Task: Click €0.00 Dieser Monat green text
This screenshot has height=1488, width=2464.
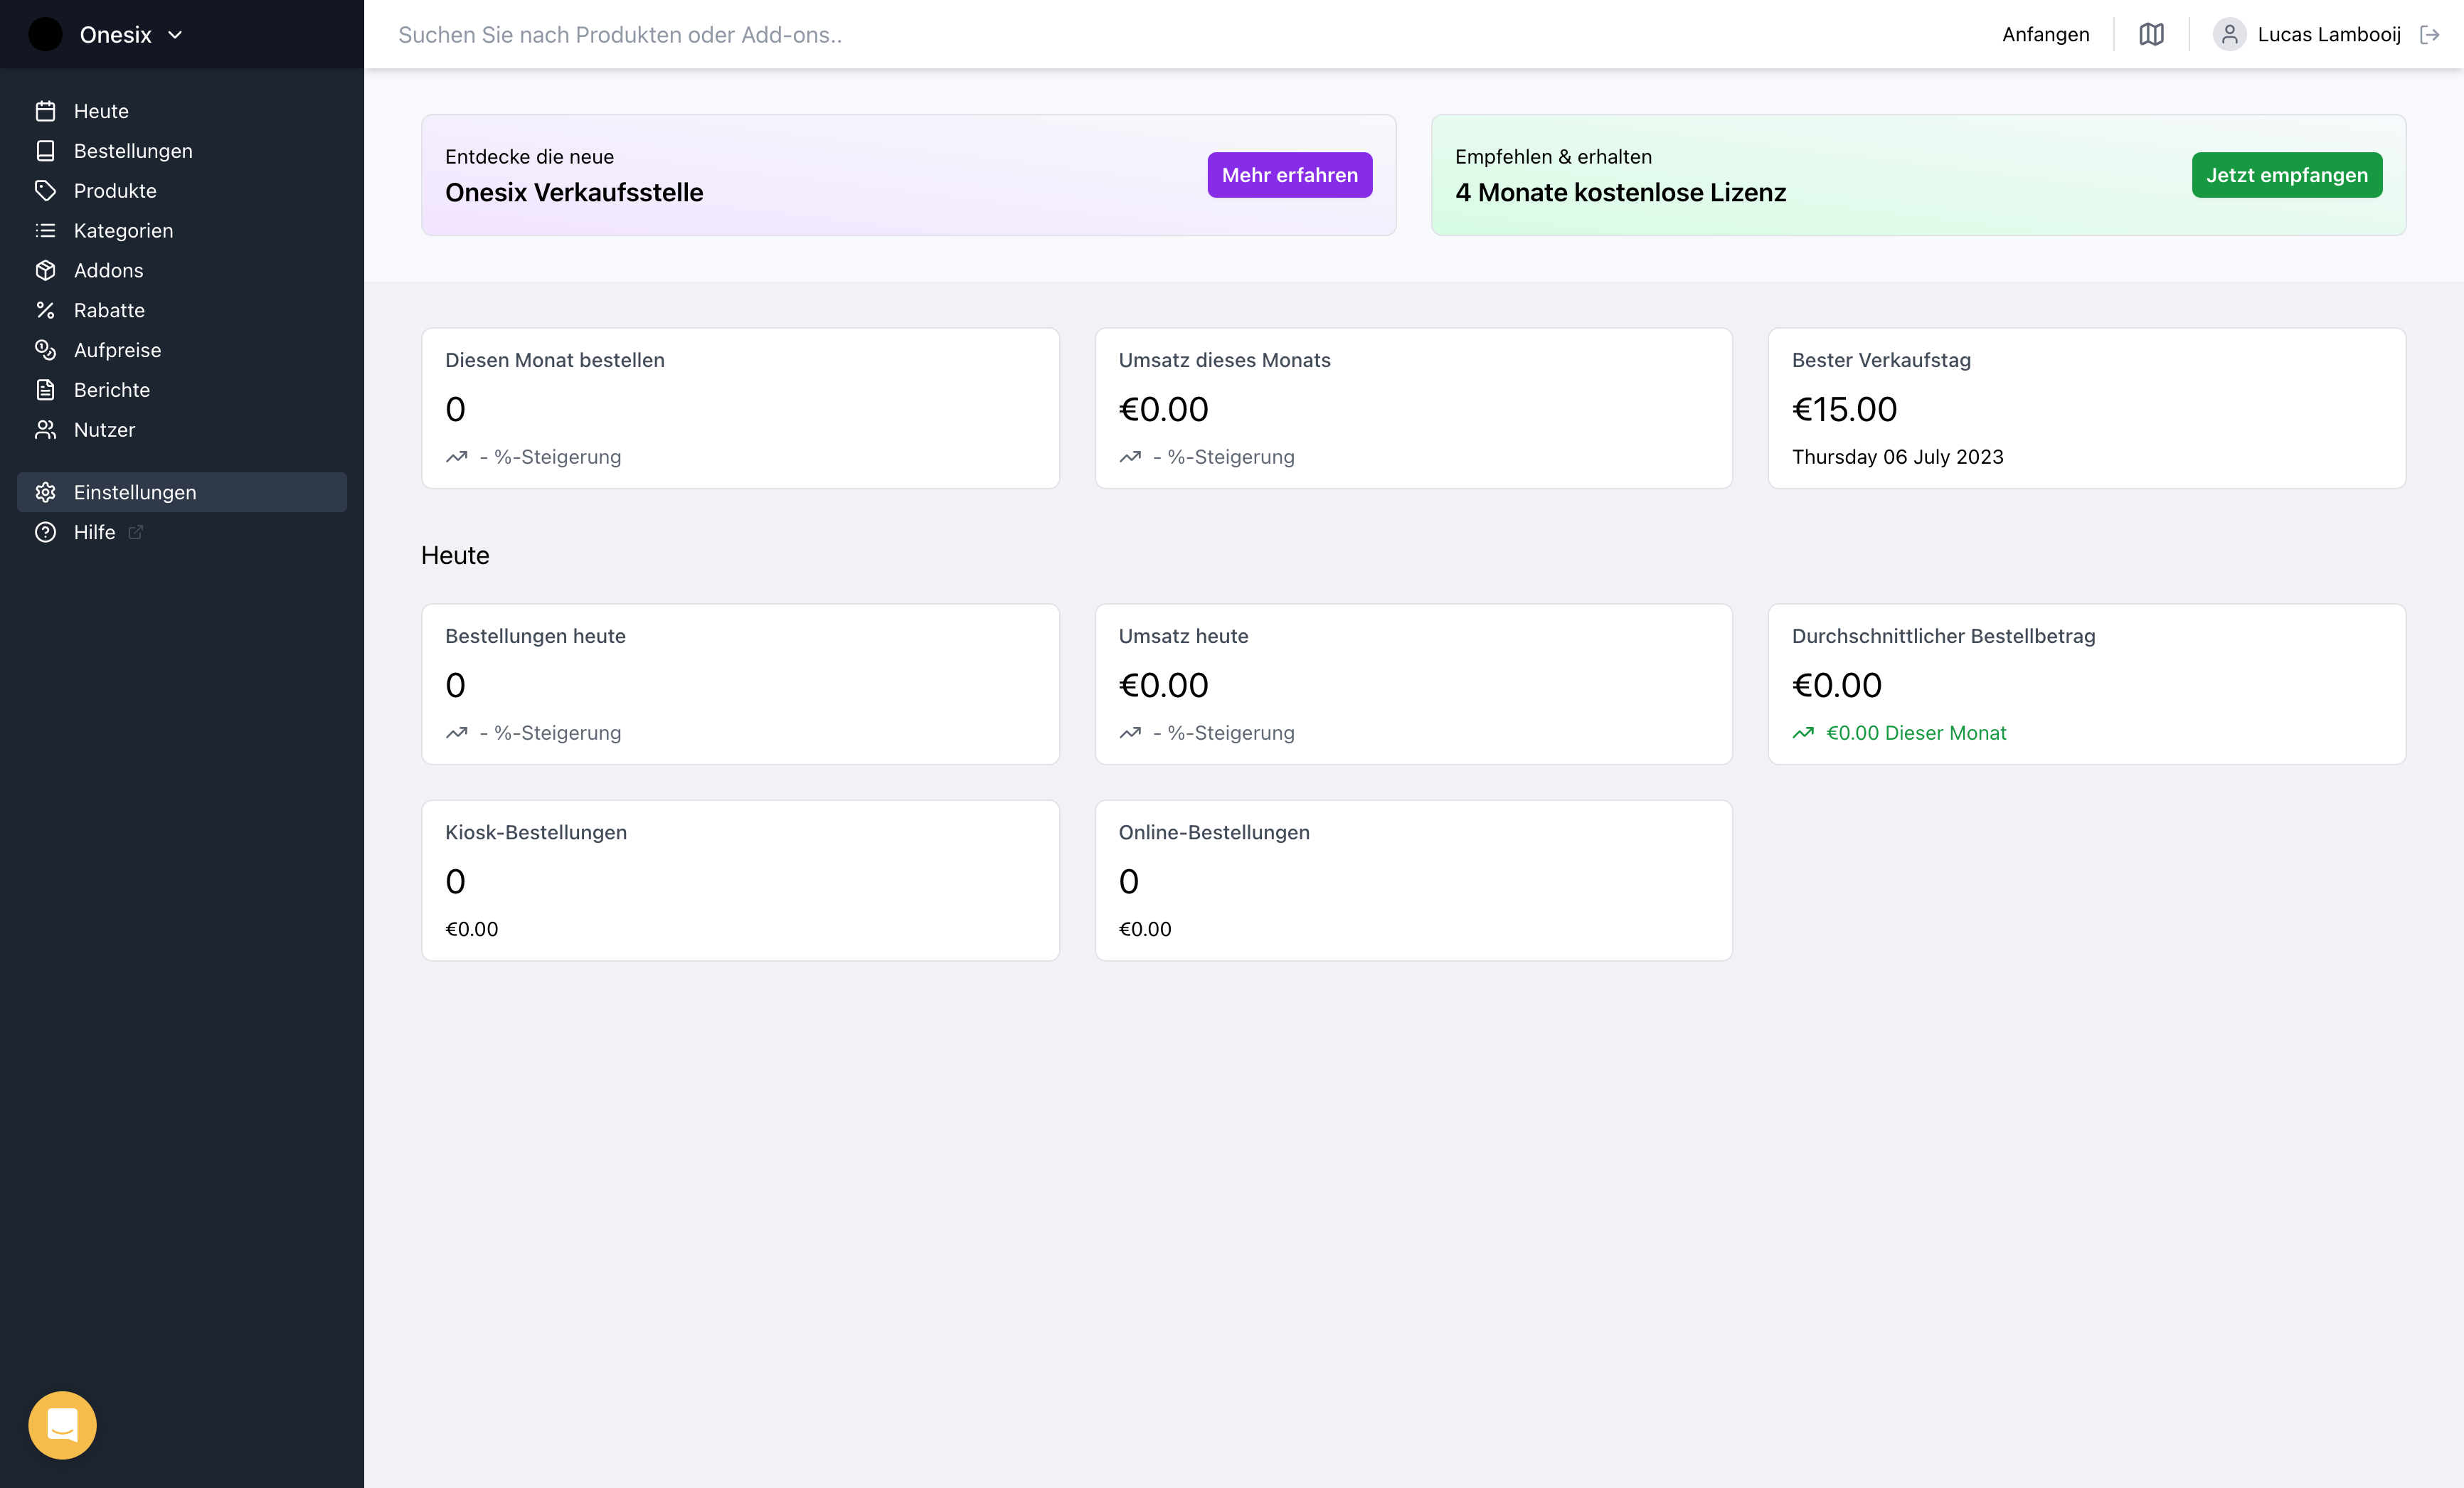Action: pyautogui.click(x=1916, y=733)
